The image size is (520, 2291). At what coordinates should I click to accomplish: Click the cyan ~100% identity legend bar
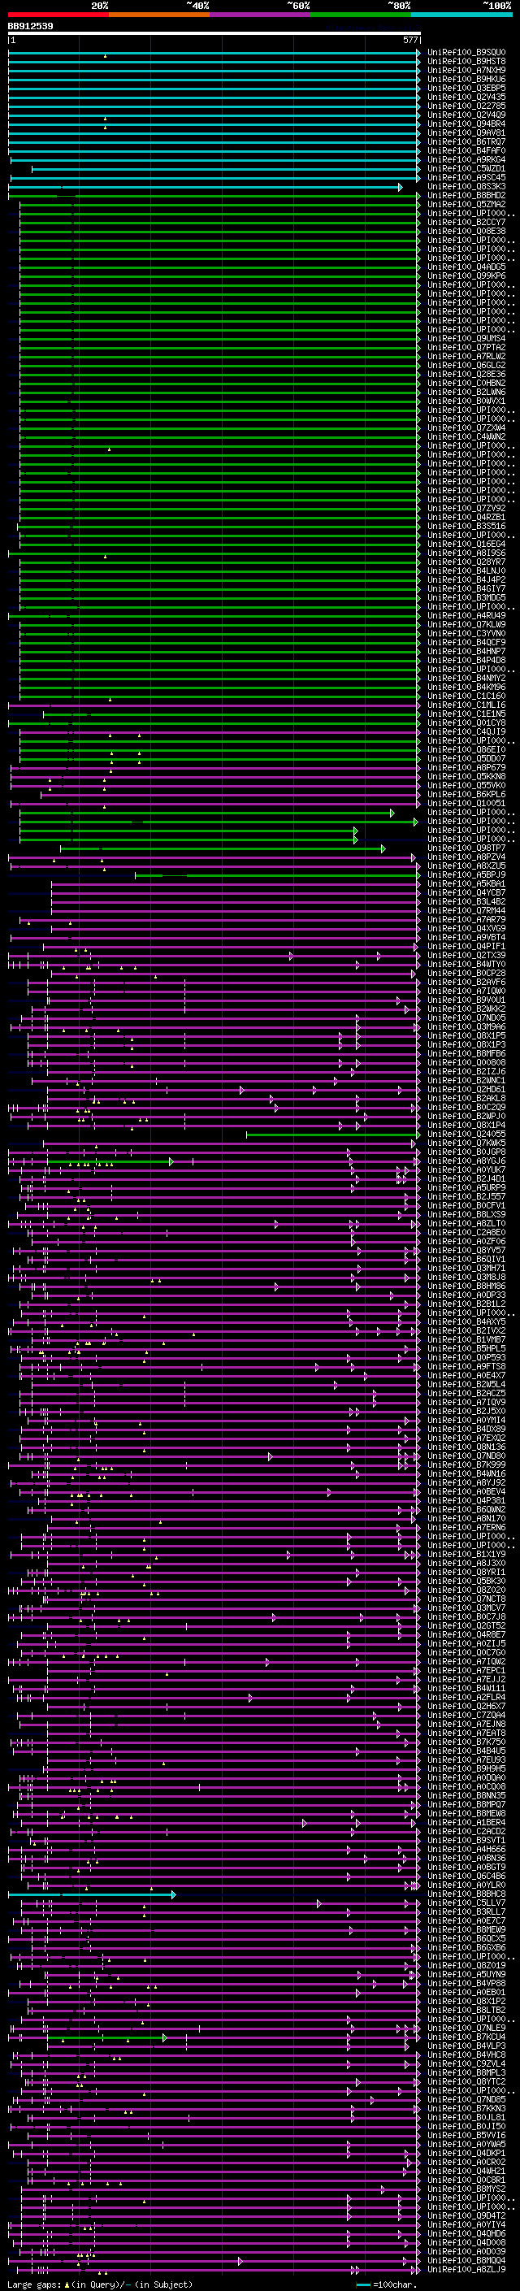(x=461, y=15)
